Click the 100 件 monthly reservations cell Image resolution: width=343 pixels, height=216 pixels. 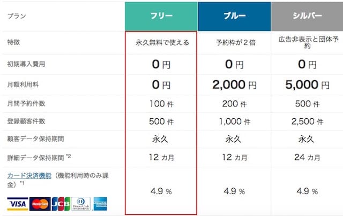[161, 104]
